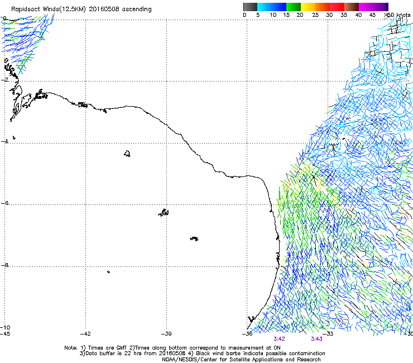The image size is (413, 363).
Task: Click the '-39' longitude axis label
Action: click(x=166, y=334)
